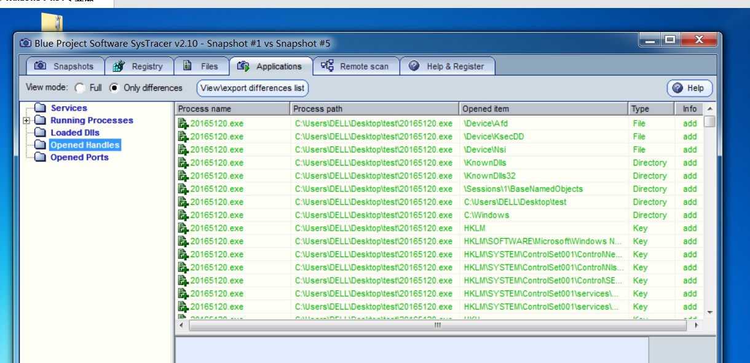Sort by Process name column header
This screenshot has height=363, width=750.
(232, 109)
